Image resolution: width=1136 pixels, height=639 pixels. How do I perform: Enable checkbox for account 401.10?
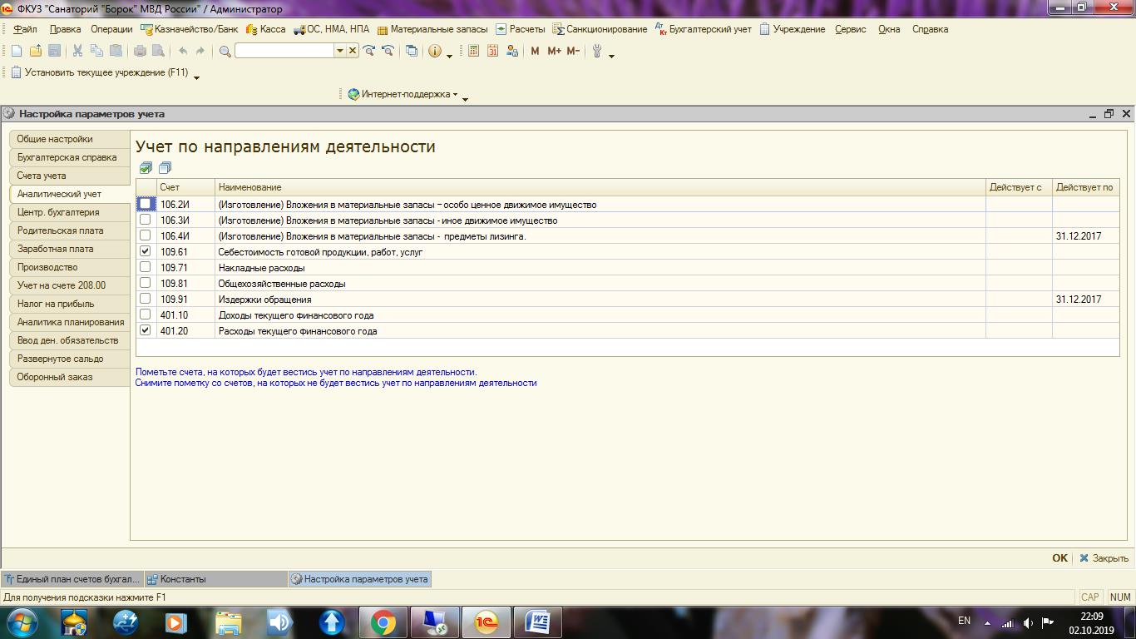tap(146, 315)
